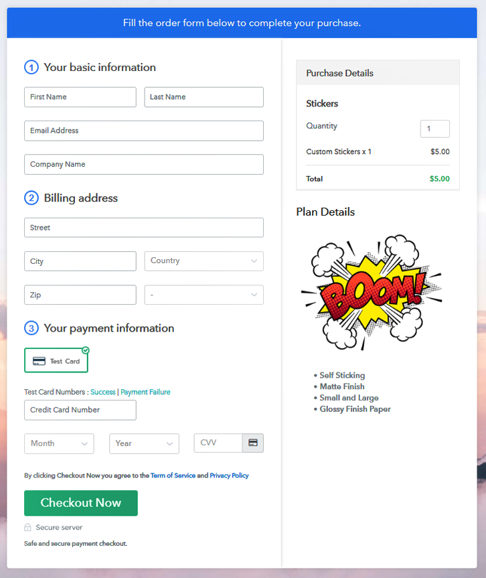486x578 pixels.
Task: Click the Checkout Now button
Action: [81, 503]
